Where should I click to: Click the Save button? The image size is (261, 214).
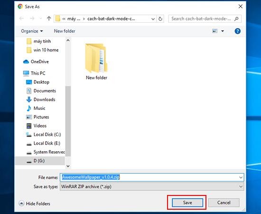tap(187, 203)
